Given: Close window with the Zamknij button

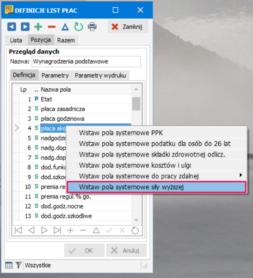Looking at the screenshot, I should pos(128,27).
